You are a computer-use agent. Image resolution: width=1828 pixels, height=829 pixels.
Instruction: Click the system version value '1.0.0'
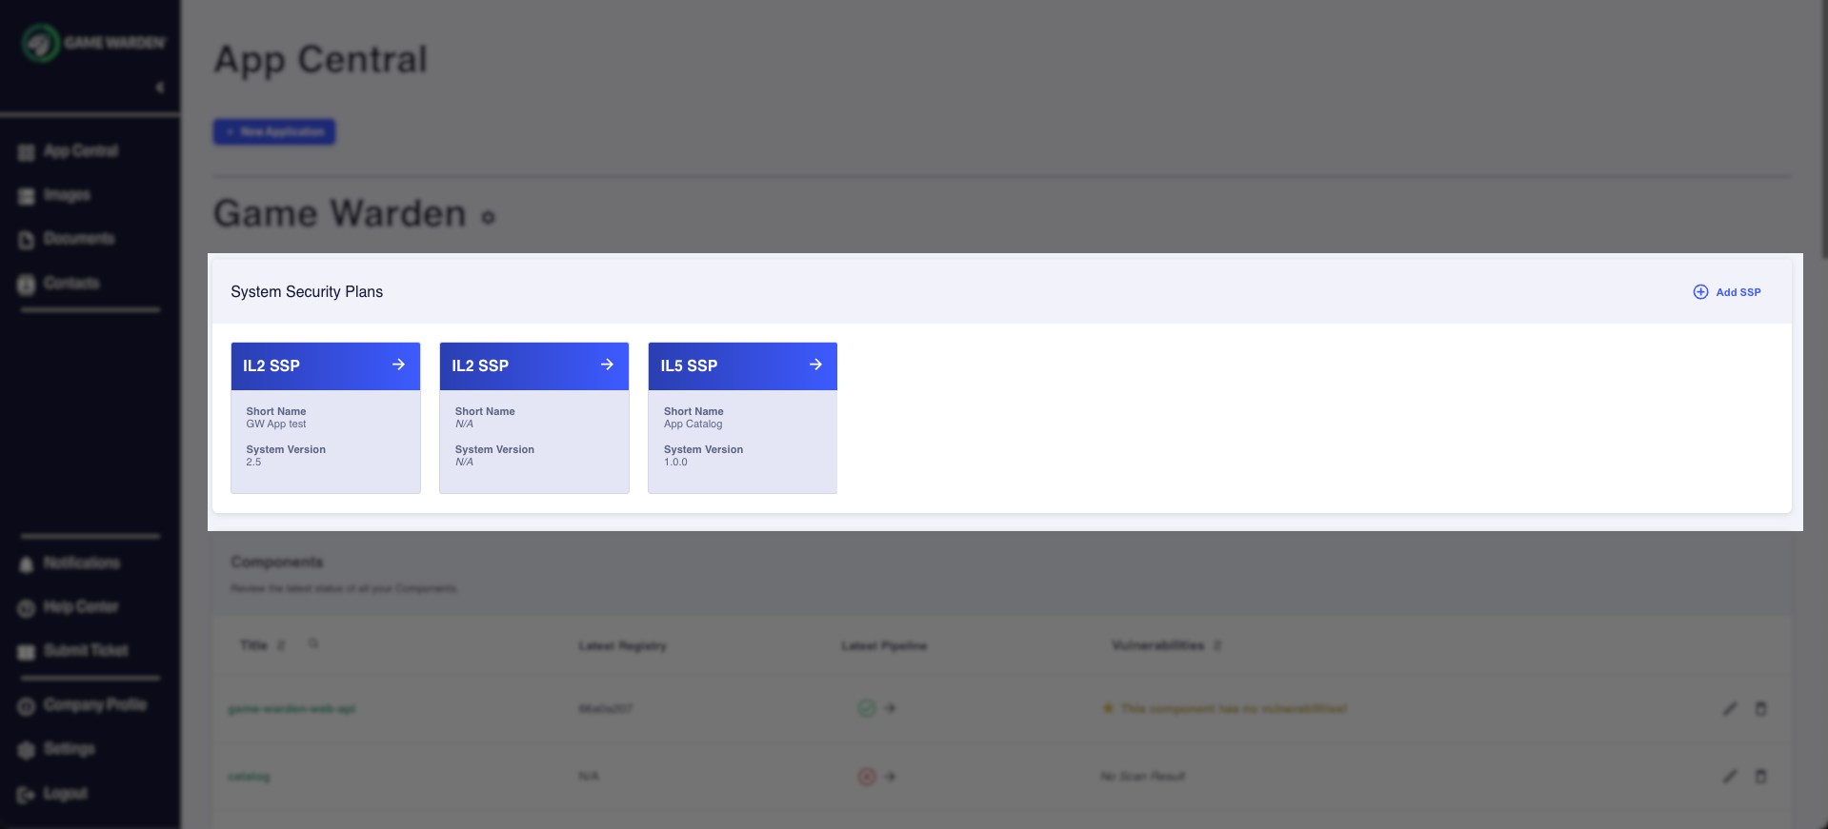pyautogui.click(x=675, y=463)
